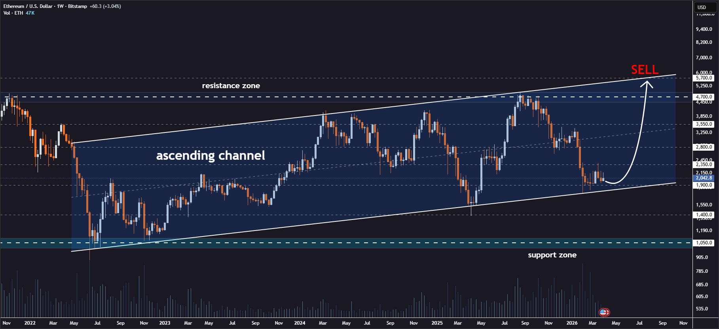
Task: Select the 5,700.0 price axis label
Action: 704,78
